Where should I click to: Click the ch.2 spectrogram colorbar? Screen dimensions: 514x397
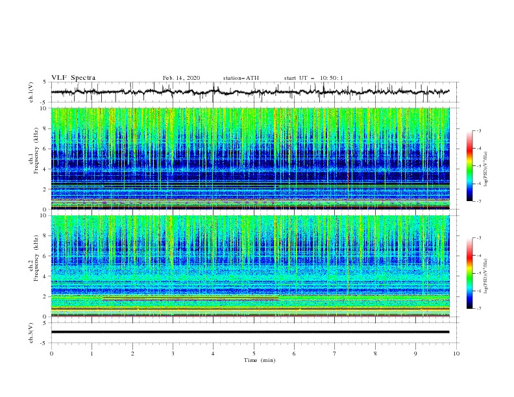[470, 273]
